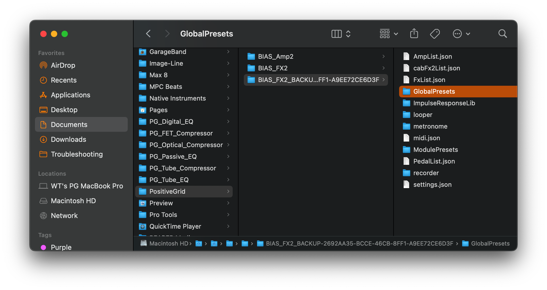Screen dimensions: 547x290
Task: Select the highlighted GlobalPresets folder
Action: point(458,91)
